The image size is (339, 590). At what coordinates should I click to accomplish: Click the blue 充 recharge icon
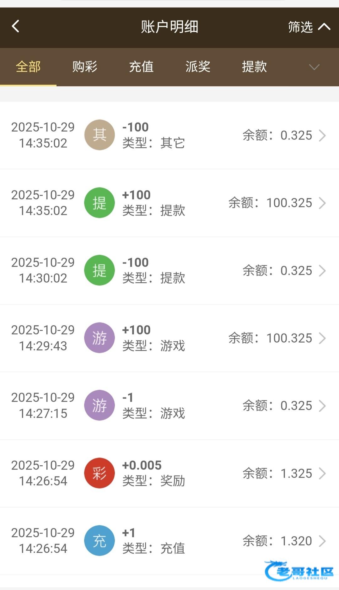tap(100, 541)
